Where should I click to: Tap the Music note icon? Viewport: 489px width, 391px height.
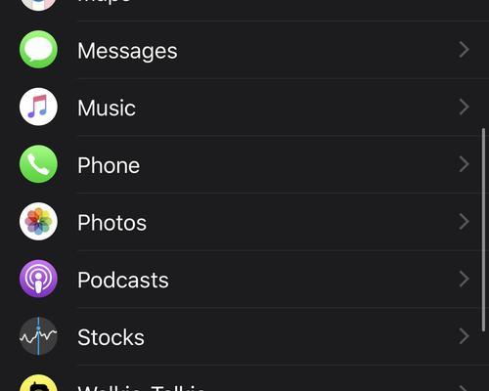click(x=38, y=107)
